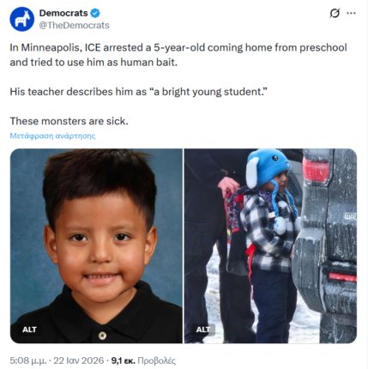Show ALT description on the left photo
The image size is (368, 369).
click(29, 330)
